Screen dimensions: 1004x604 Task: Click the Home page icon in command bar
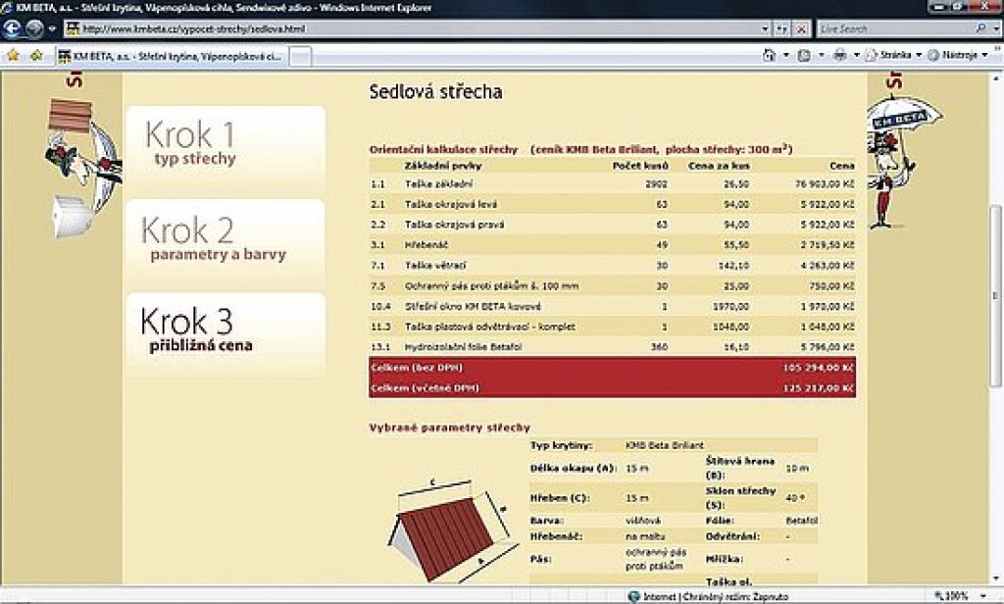point(770,55)
